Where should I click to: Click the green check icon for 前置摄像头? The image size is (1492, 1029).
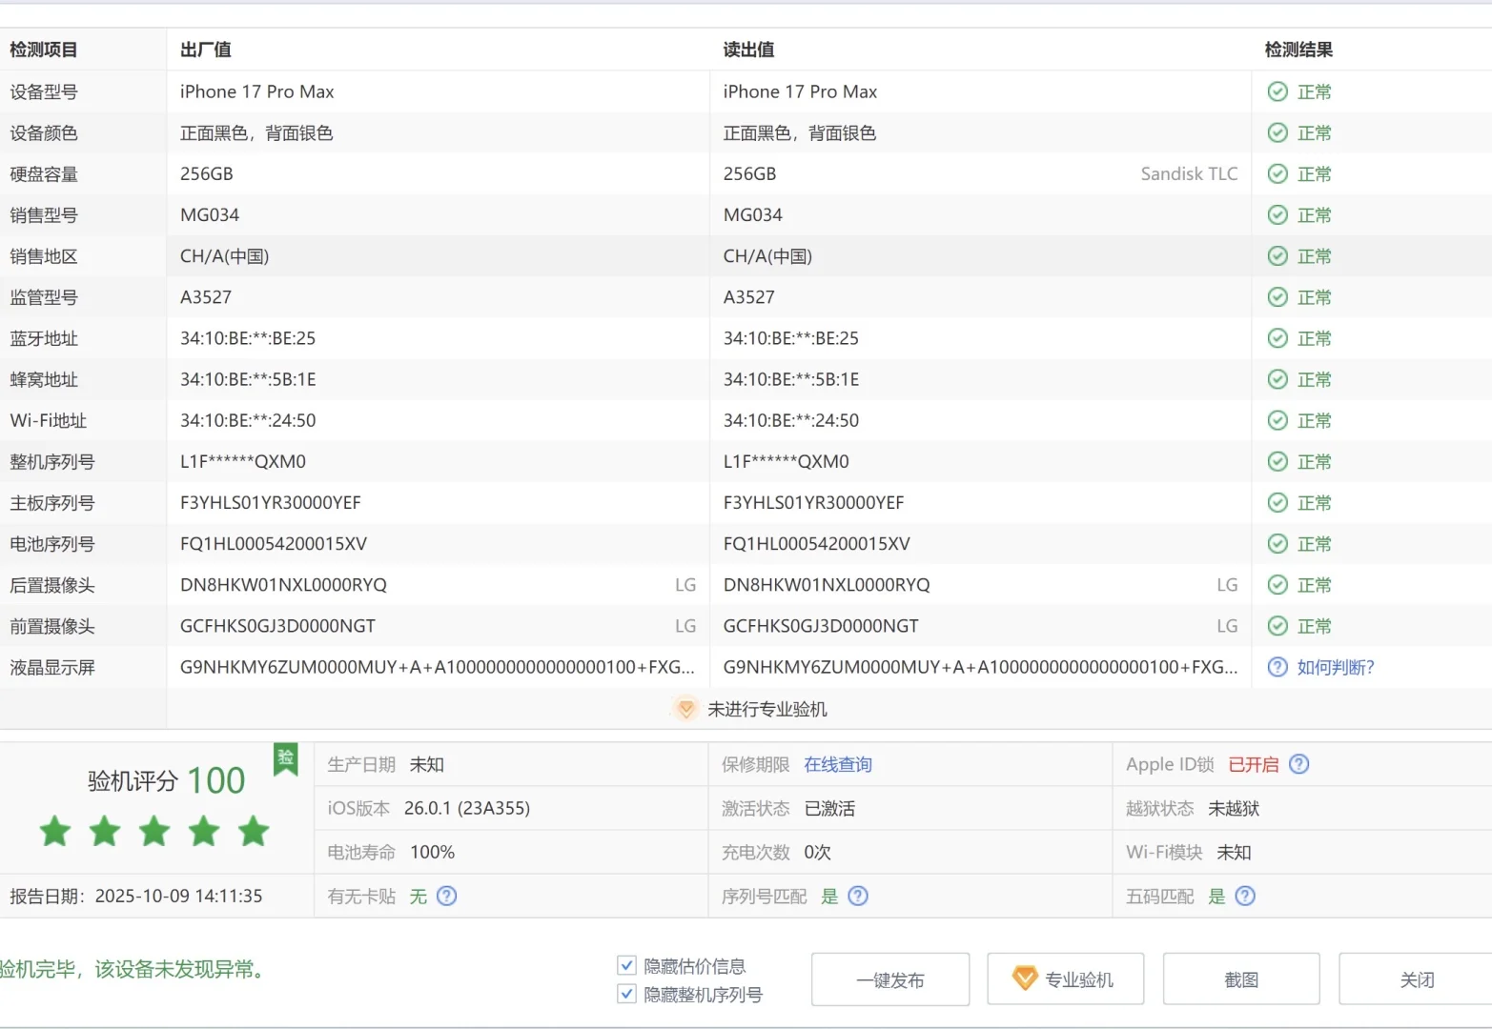pyautogui.click(x=1277, y=626)
